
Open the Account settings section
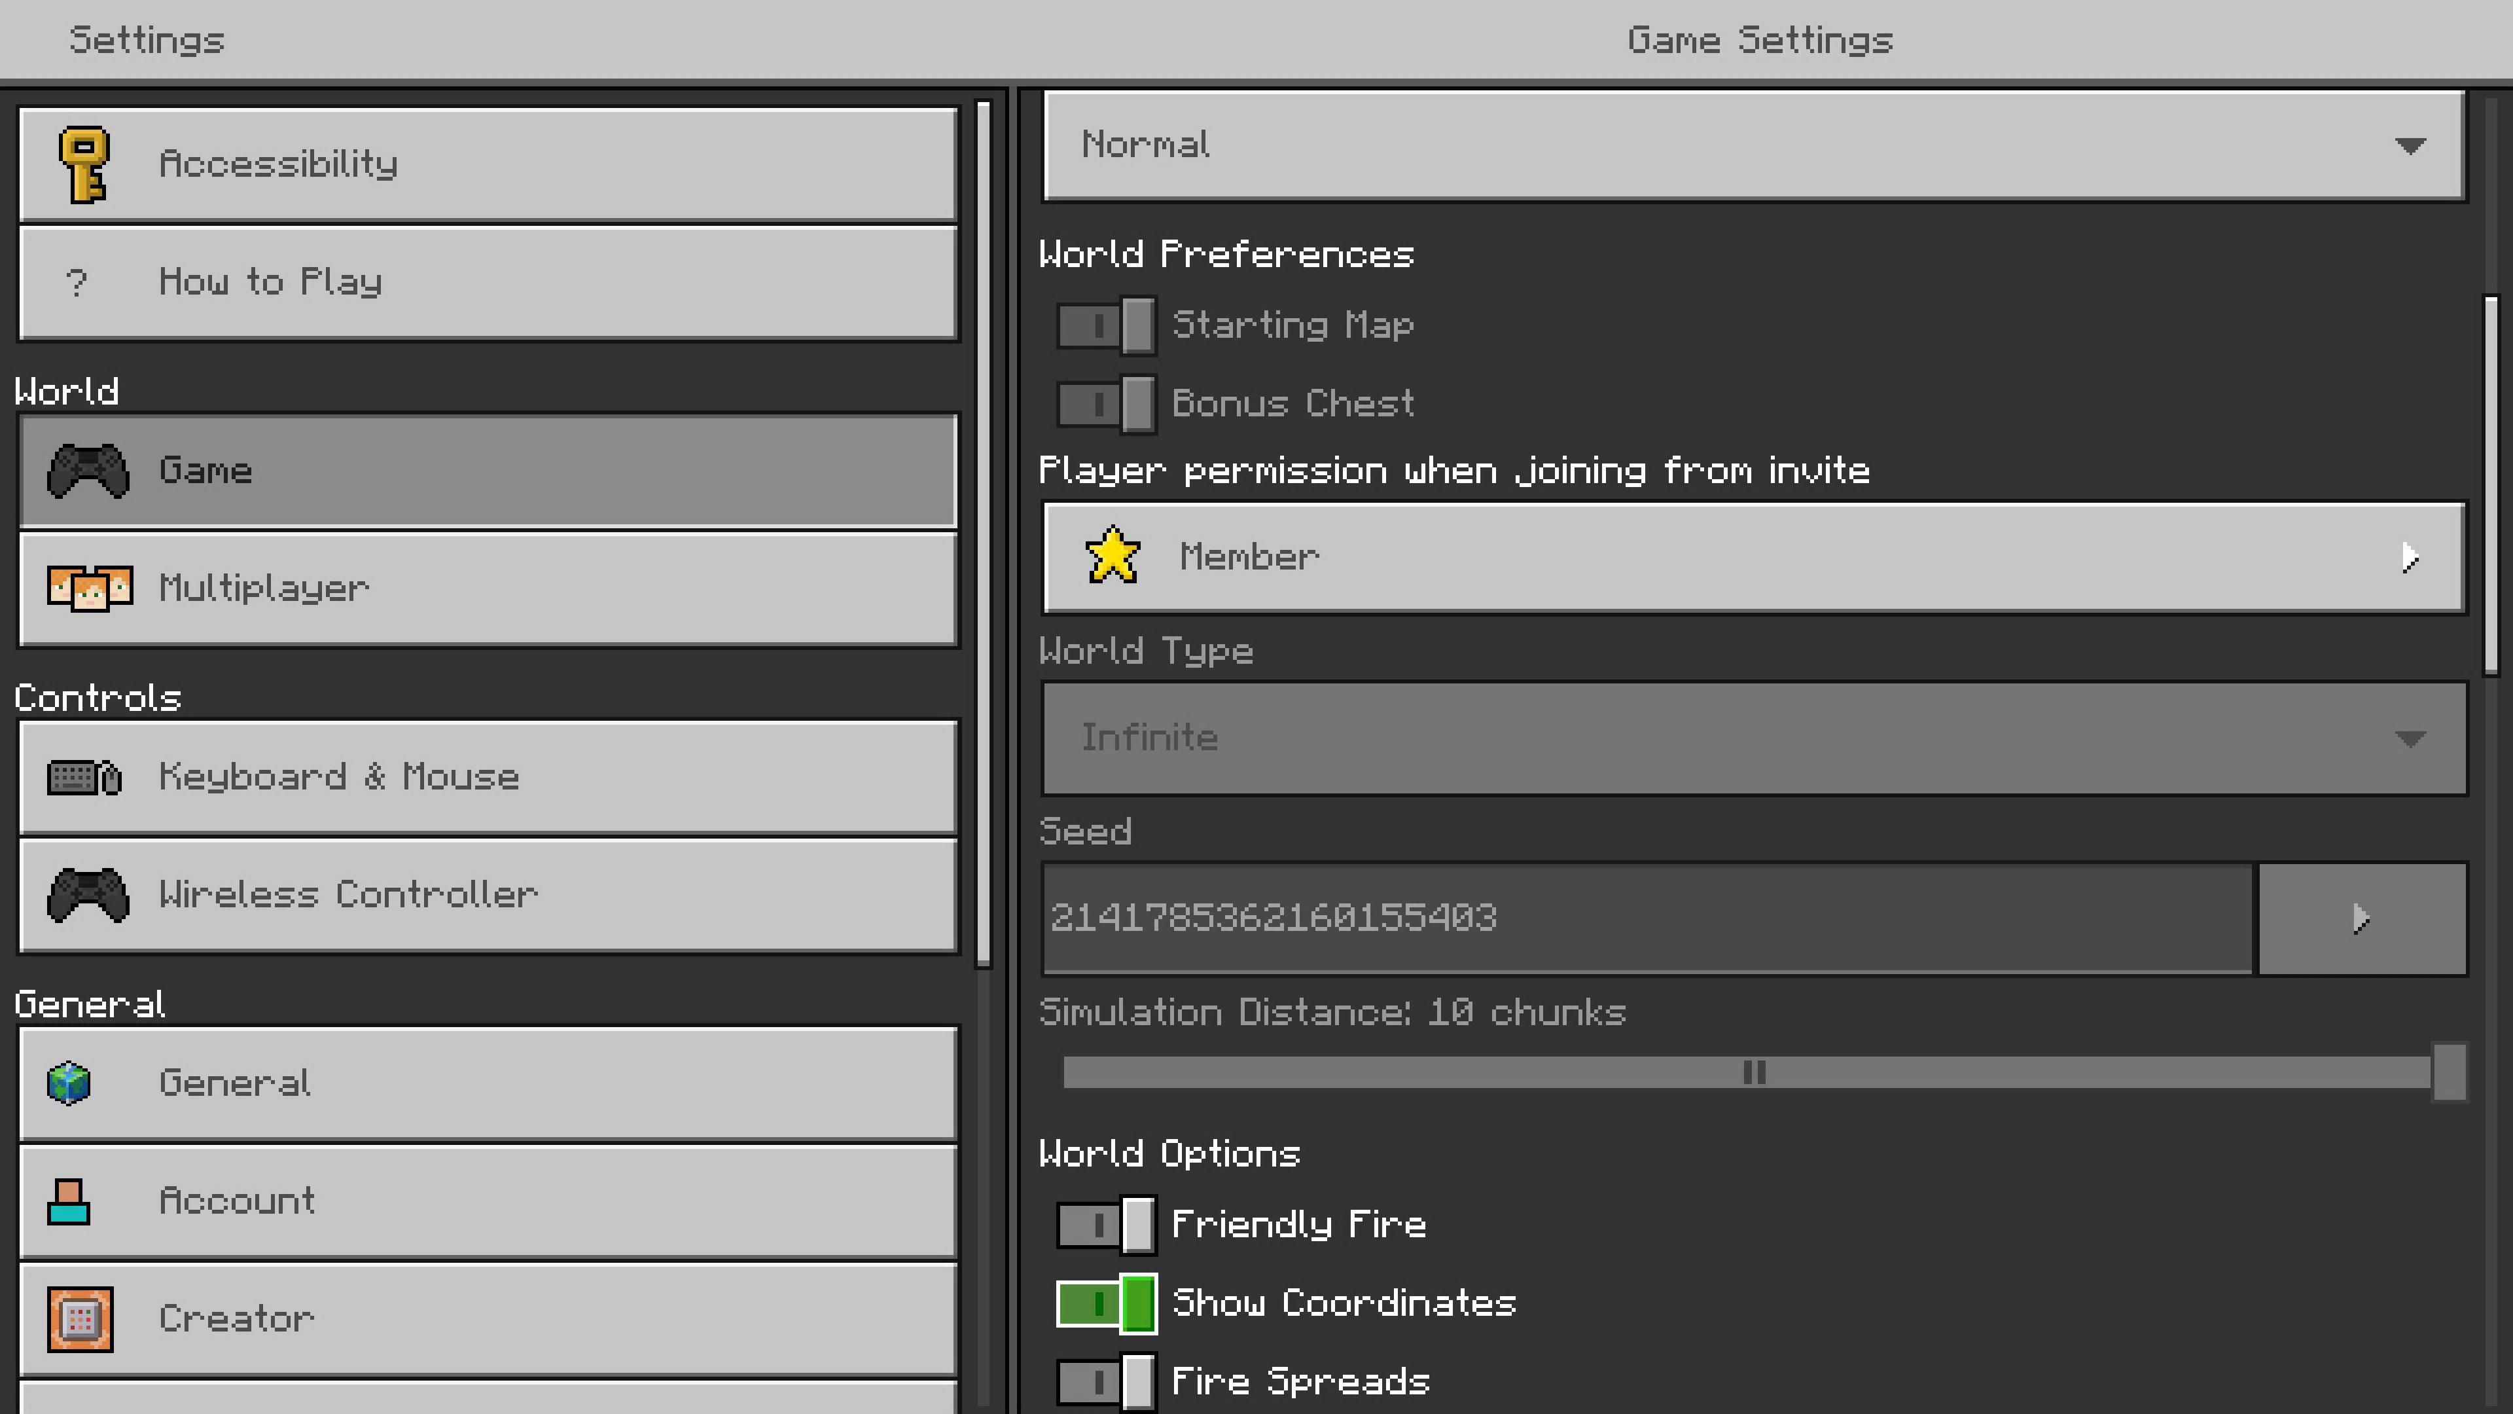(488, 1201)
